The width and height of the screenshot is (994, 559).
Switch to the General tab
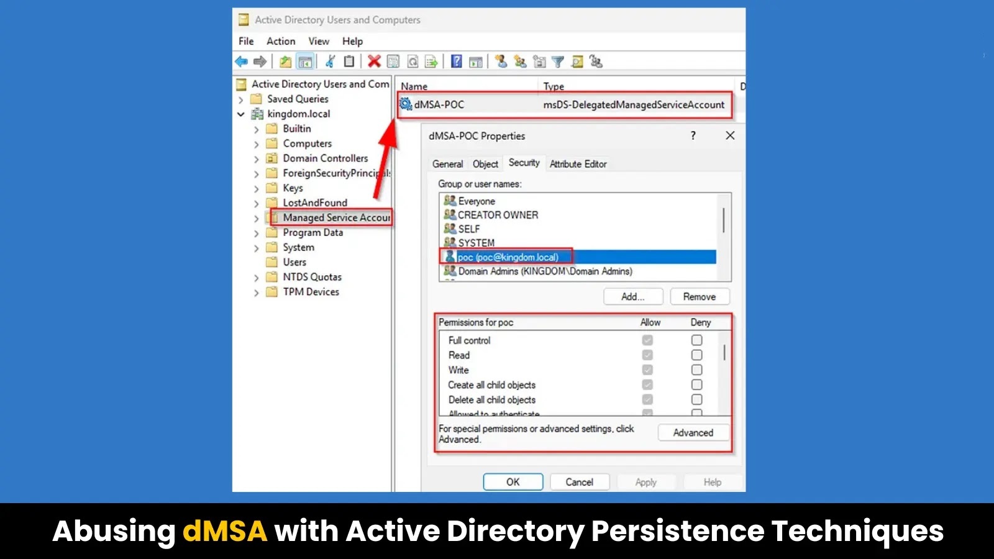447,164
